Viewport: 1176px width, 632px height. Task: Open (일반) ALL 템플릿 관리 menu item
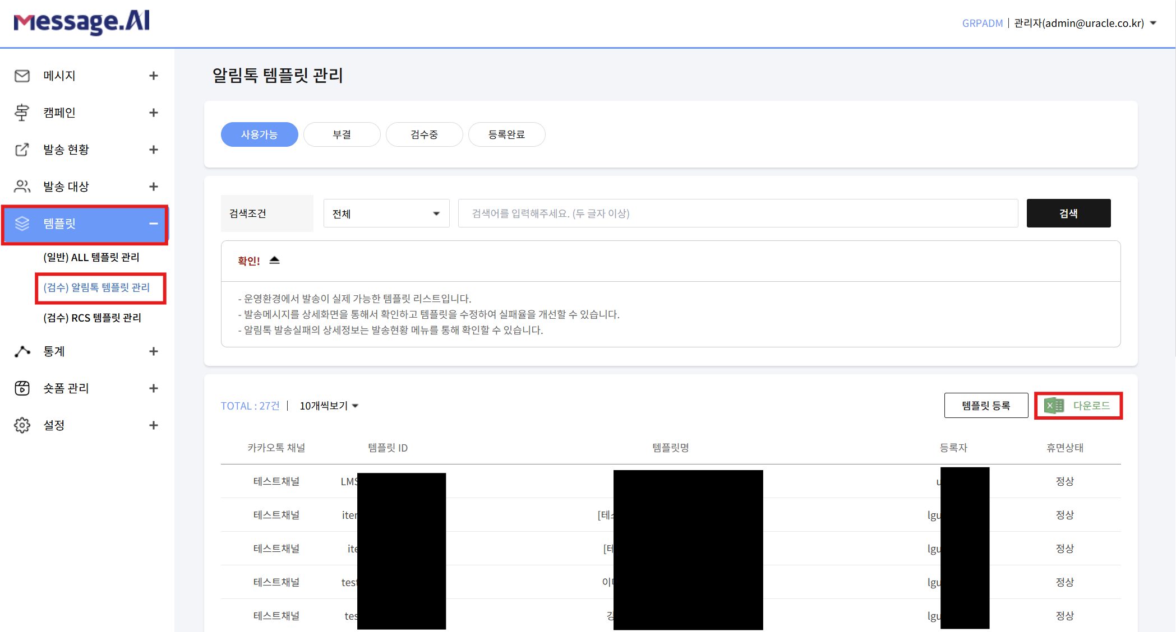[90, 257]
